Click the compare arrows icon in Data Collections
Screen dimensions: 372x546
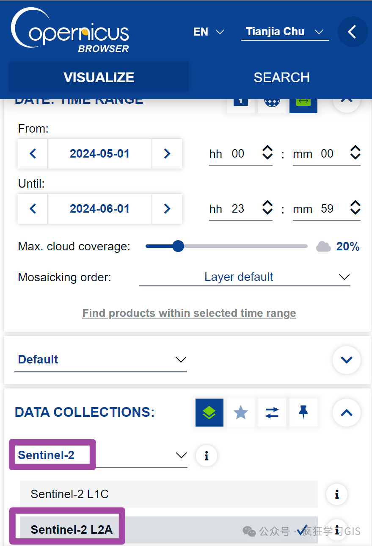tap(272, 412)
